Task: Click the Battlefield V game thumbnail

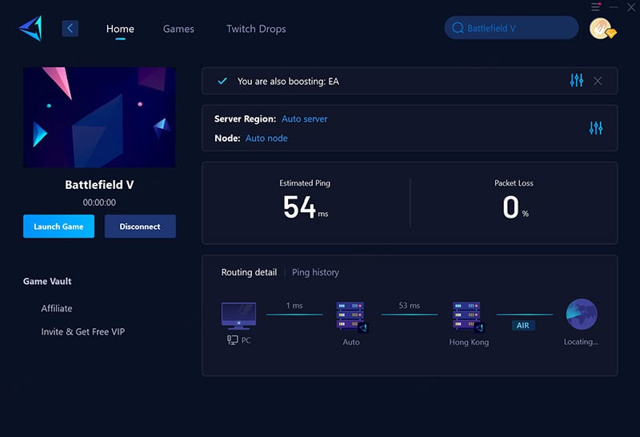Action: [99, 117]
